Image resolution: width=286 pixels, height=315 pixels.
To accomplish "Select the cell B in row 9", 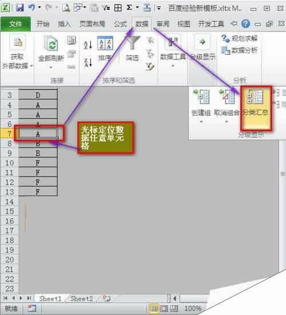I will point(38,153).
